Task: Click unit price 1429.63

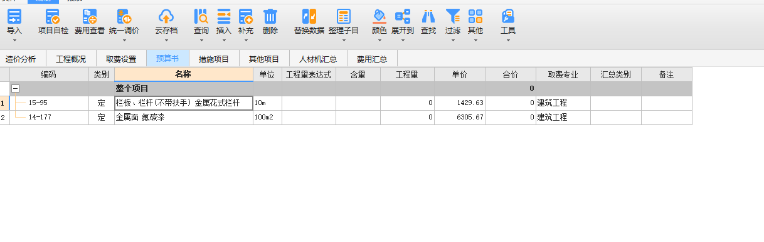Action: point(460,103)
